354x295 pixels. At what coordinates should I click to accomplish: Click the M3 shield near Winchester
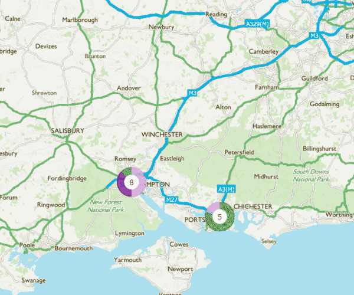[x=192, y=93]
